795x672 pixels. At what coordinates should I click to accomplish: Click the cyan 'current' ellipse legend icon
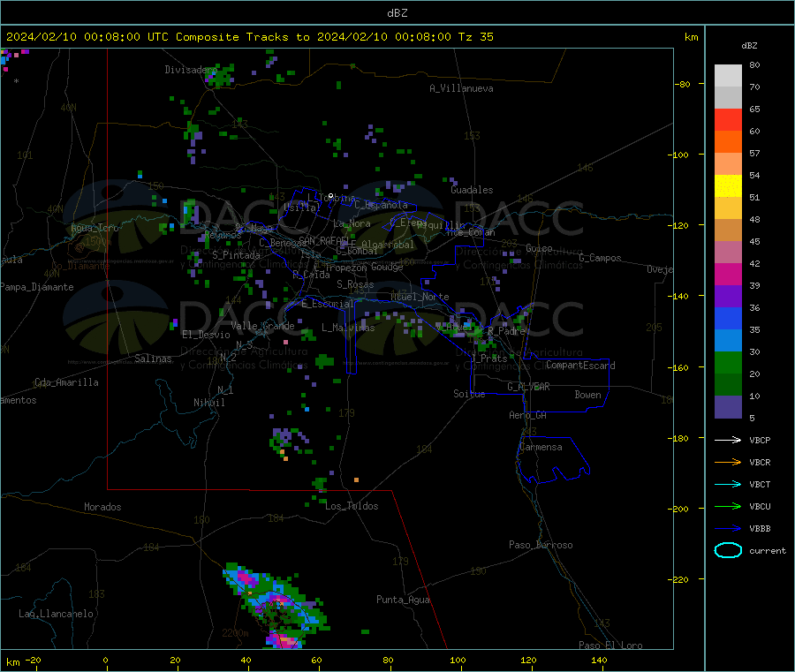(x=728, y=550)
